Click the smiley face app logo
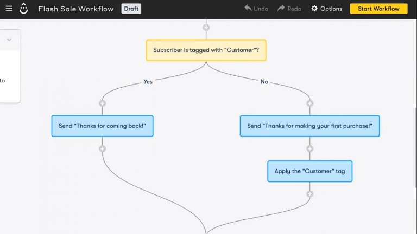The width and height of the screenshot is (417, 234). pyautogui.click(x=24, y=9)
